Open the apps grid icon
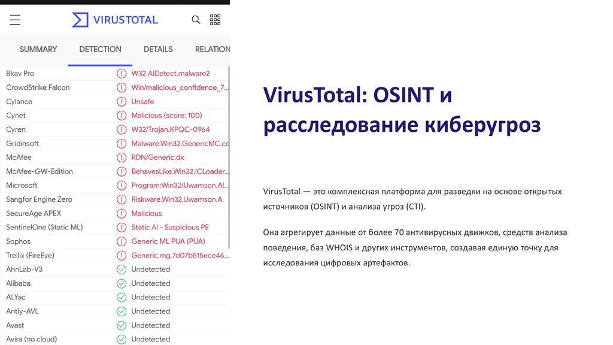Screen dimensions: 613x345 (x=215, y=20)
